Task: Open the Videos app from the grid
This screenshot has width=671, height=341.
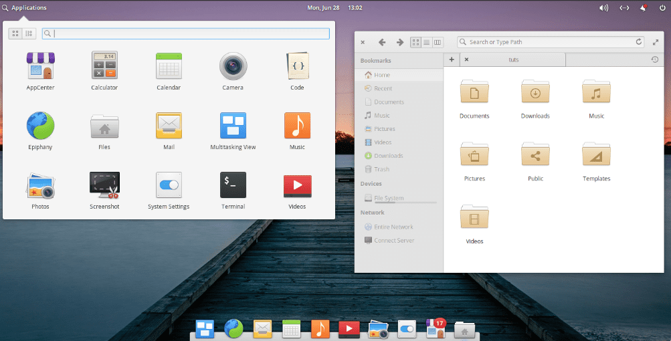Action: [297, 191]
